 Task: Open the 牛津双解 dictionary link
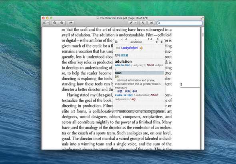123,55
